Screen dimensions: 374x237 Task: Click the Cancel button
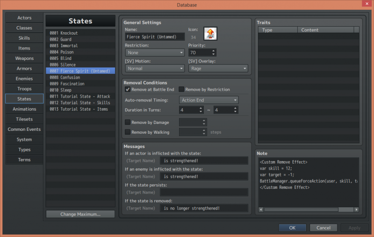[x=324, y=228]
